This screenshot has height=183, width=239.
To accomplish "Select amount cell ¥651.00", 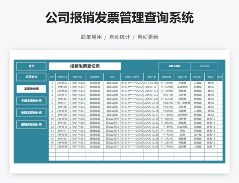I will coord(166,95).
